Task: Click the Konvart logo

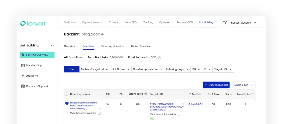Action: tap(33, 24)
